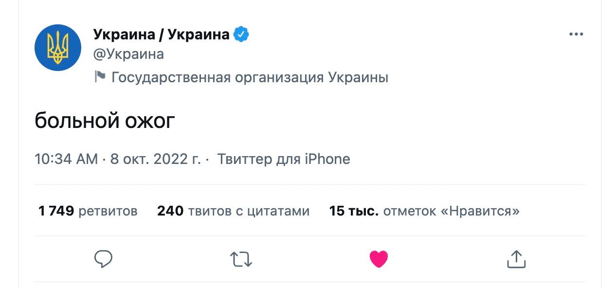
Task: Click the display name 'Украина / Украина'
Action: click(161, 34)
